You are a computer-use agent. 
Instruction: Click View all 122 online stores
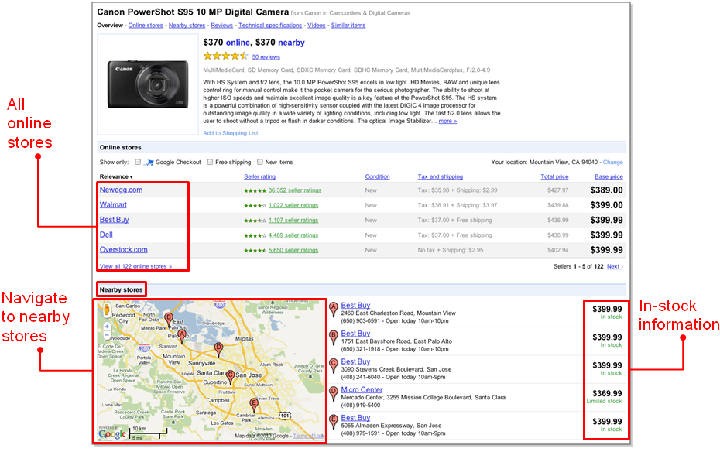pyautogui.click(x=136, y=266)
